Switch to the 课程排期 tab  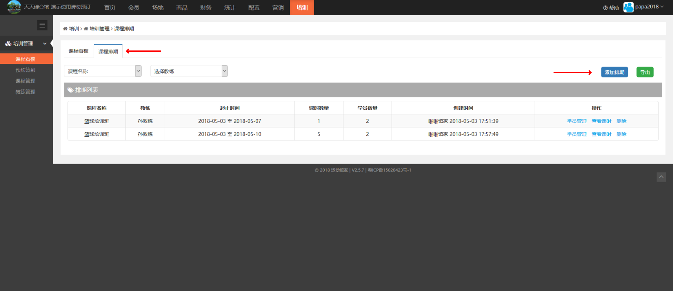108,51
